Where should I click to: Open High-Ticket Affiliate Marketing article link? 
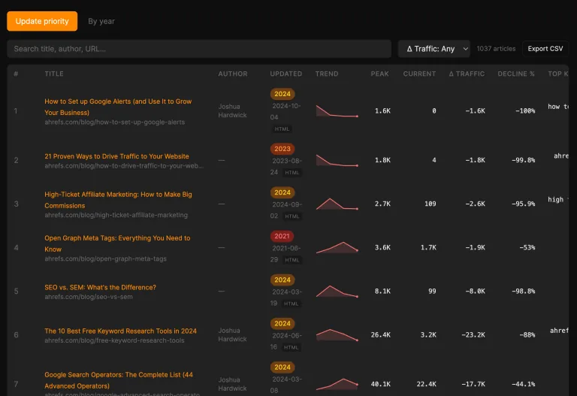point(118,200)
